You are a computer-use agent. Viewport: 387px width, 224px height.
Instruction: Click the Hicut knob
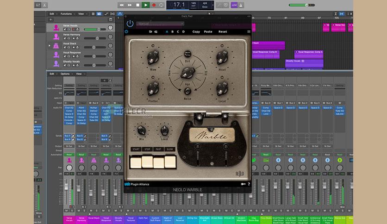coord(222,57)
